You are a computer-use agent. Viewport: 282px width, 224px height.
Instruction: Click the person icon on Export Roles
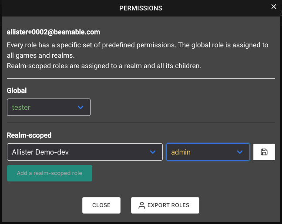pos(142,205)
